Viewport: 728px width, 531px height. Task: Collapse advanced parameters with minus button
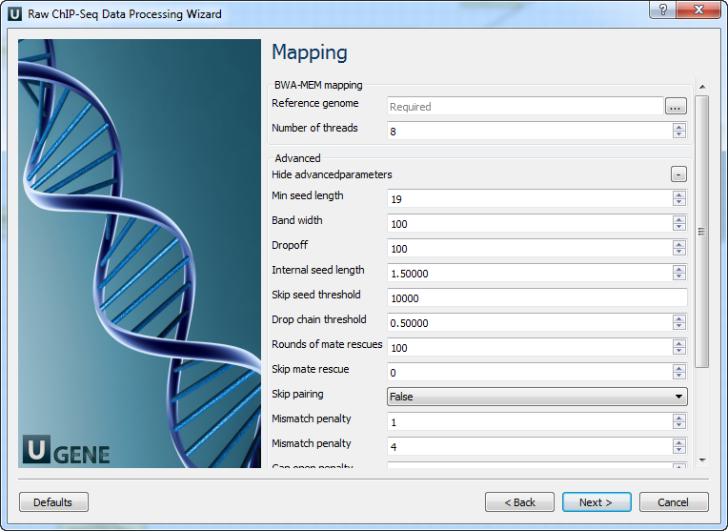[x=678, y=174]
